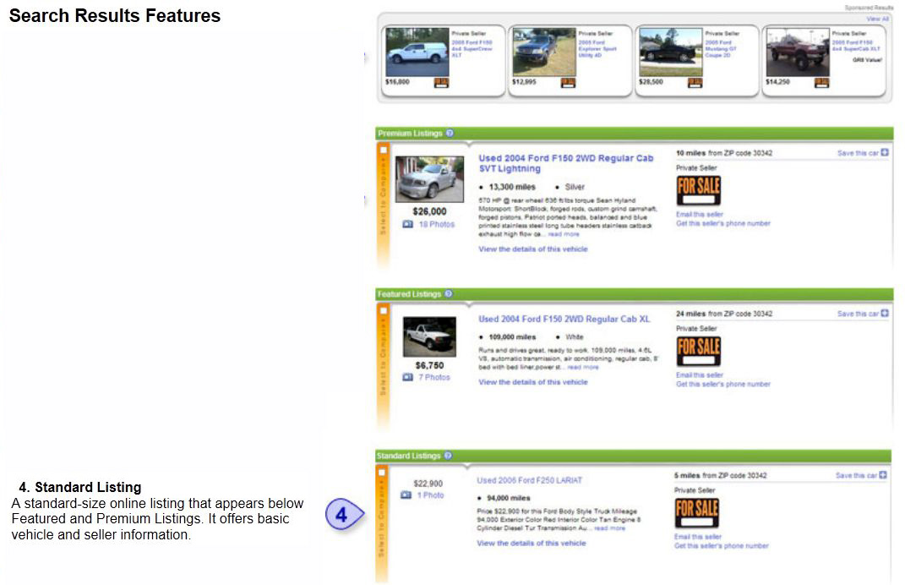This screenshot has height=585, width=905.
Task: Open the Used 2006 Ford F250 LARIAT title
Action: [x=529, y=480]
